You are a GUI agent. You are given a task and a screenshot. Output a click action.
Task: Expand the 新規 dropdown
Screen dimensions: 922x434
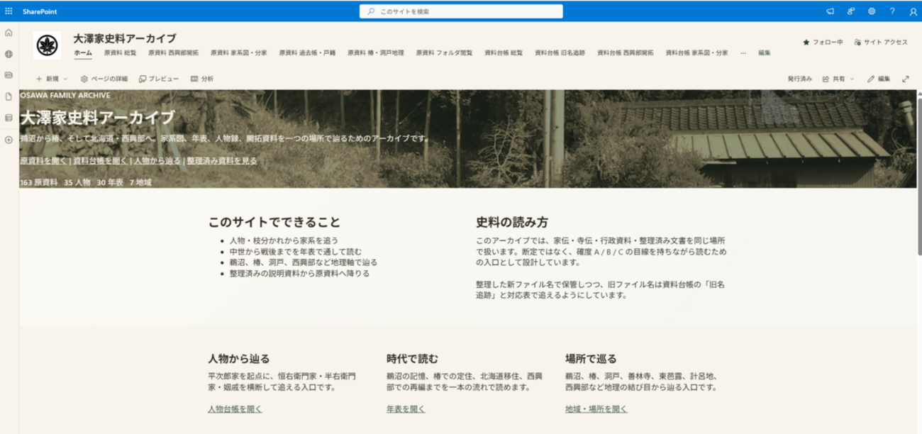(52, 79)
